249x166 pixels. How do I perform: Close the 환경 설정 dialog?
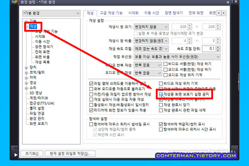coord(228,2)
